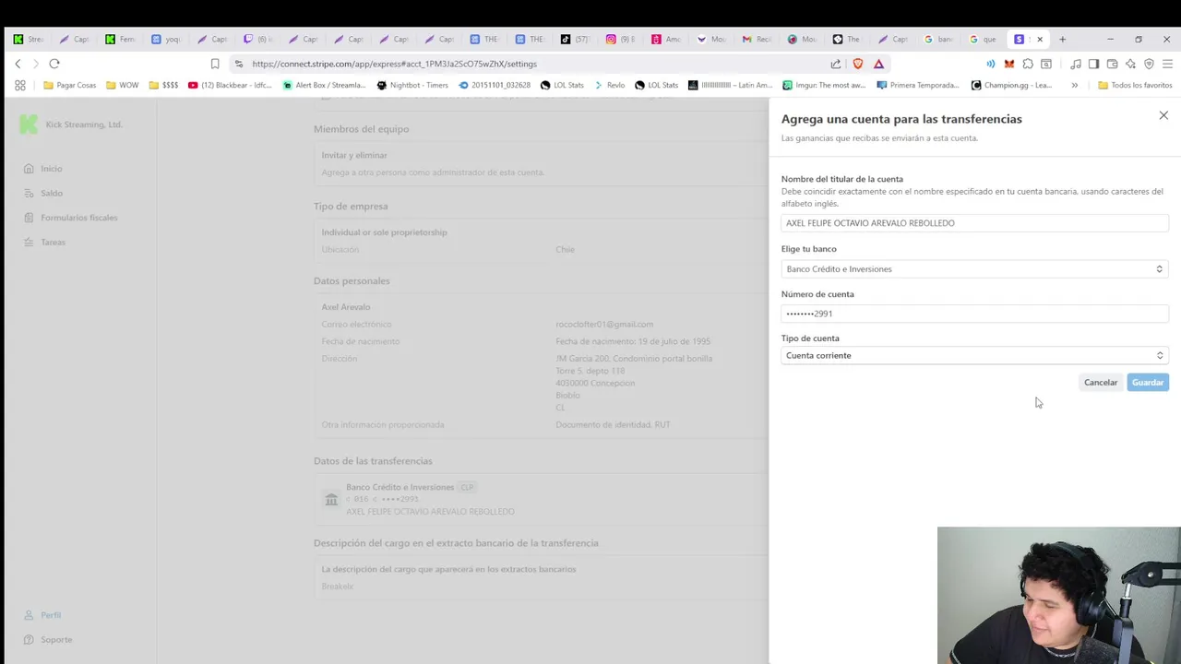Click the site information icon in address bar
Image resolution: width=1181 pixels, height=664 pixels.
239,64
